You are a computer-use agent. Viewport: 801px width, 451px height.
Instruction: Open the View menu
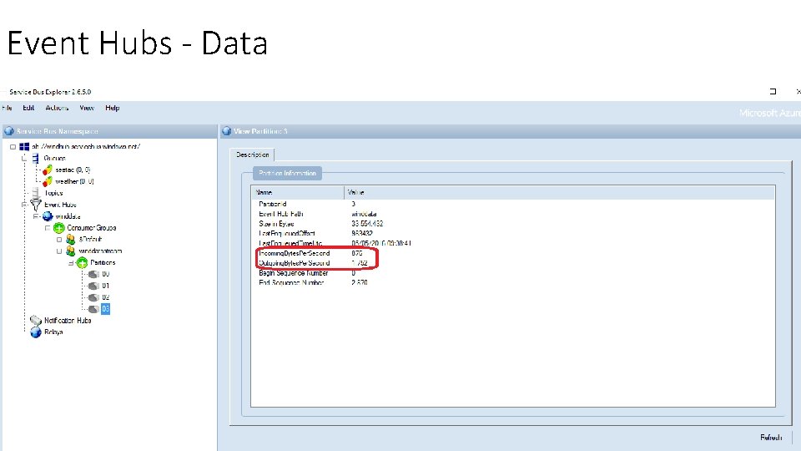(87, 108)
